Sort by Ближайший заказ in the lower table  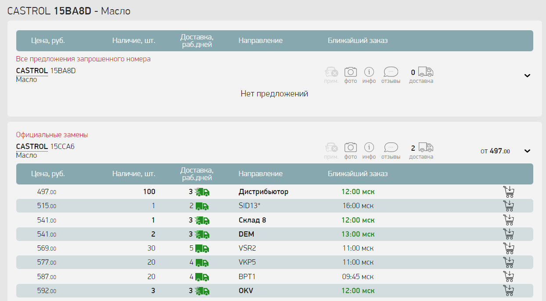(x=358, y=174)
